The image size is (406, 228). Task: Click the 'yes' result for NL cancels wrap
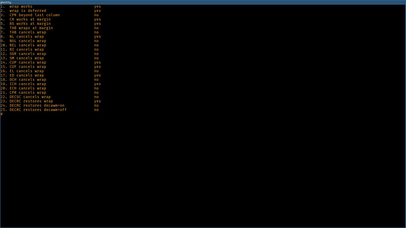click(97, 37)
